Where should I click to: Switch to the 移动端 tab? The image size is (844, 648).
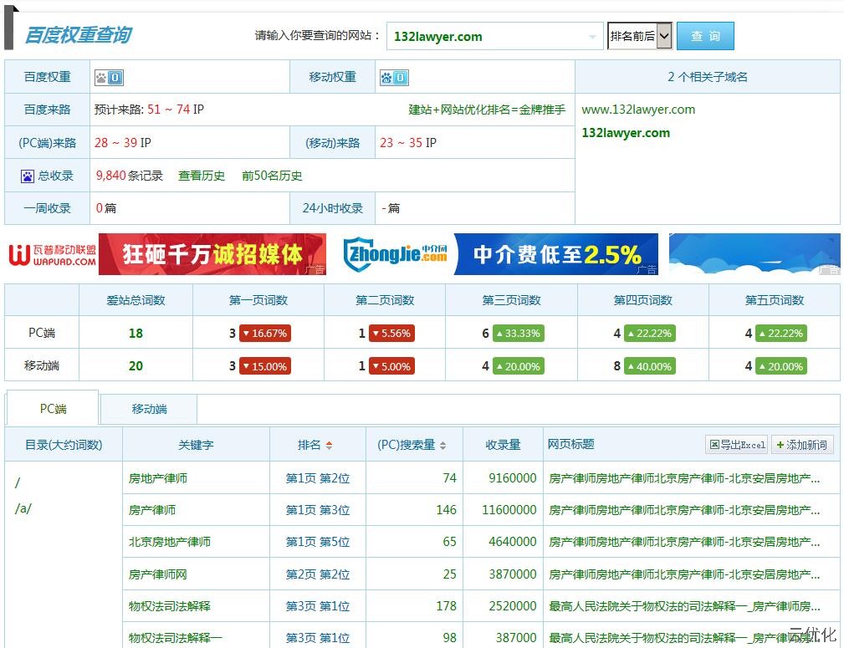coord(149,409)
